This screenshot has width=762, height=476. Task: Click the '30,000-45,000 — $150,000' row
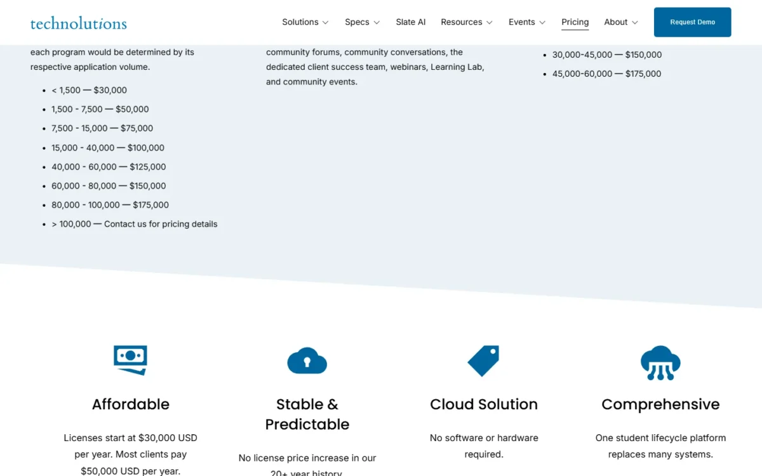[607, 55]
